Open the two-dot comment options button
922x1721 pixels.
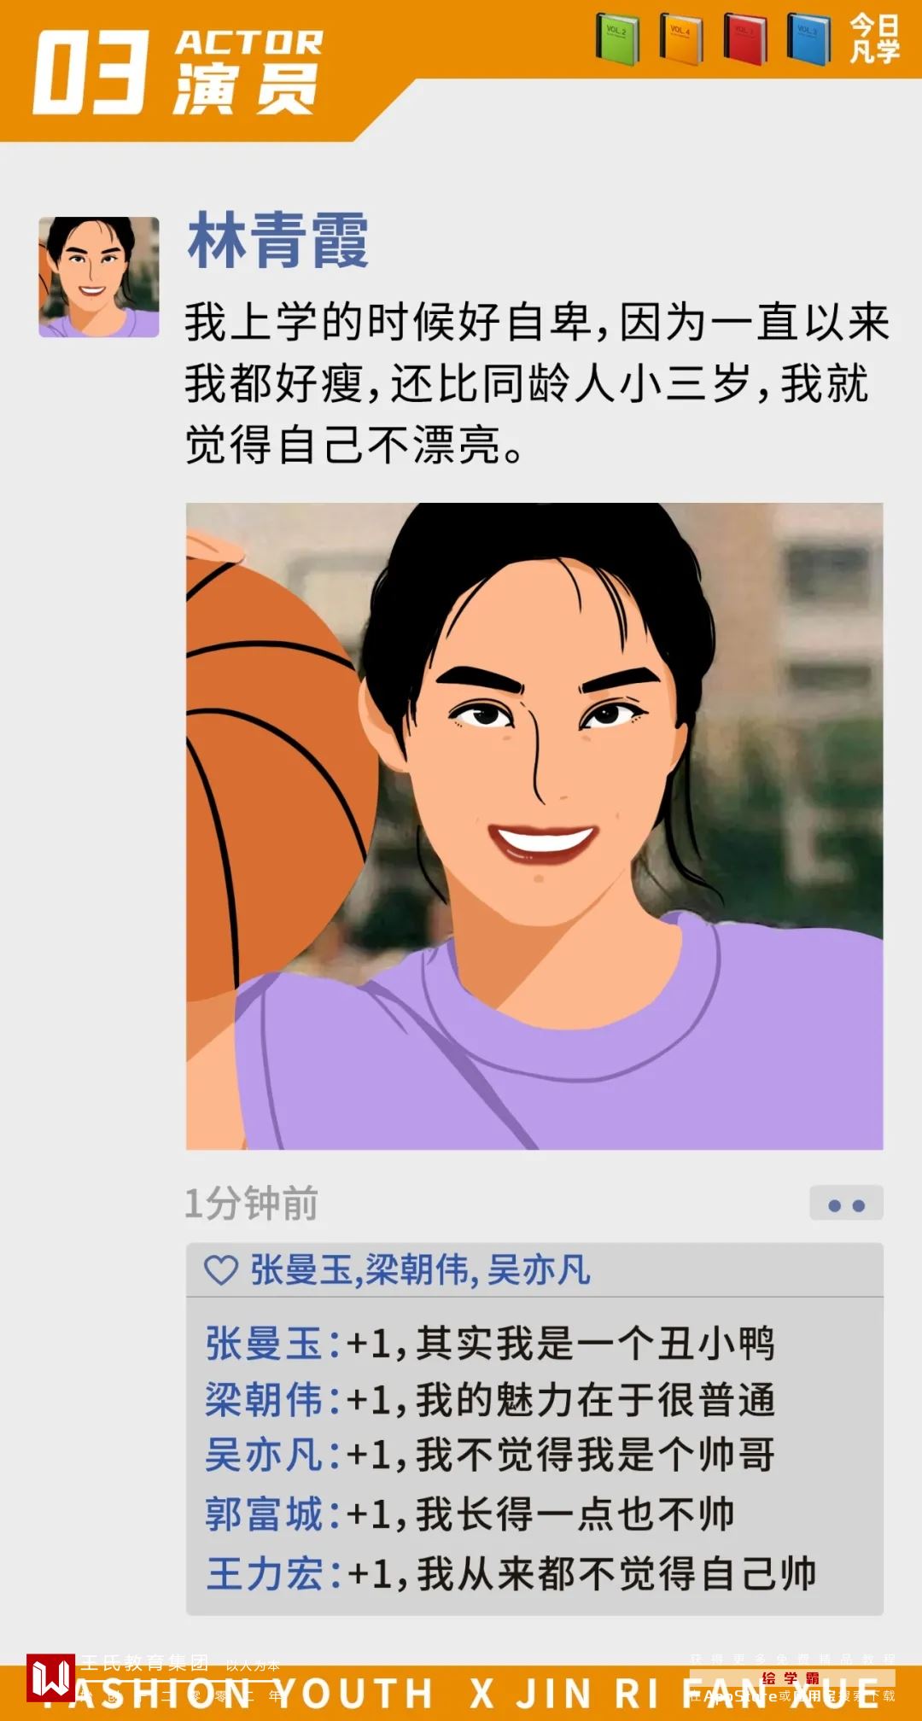[846, 1205]
